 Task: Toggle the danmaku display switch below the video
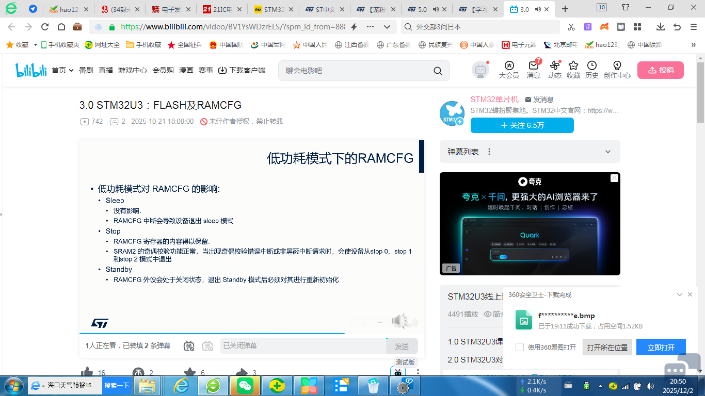(x=189, y=346)
